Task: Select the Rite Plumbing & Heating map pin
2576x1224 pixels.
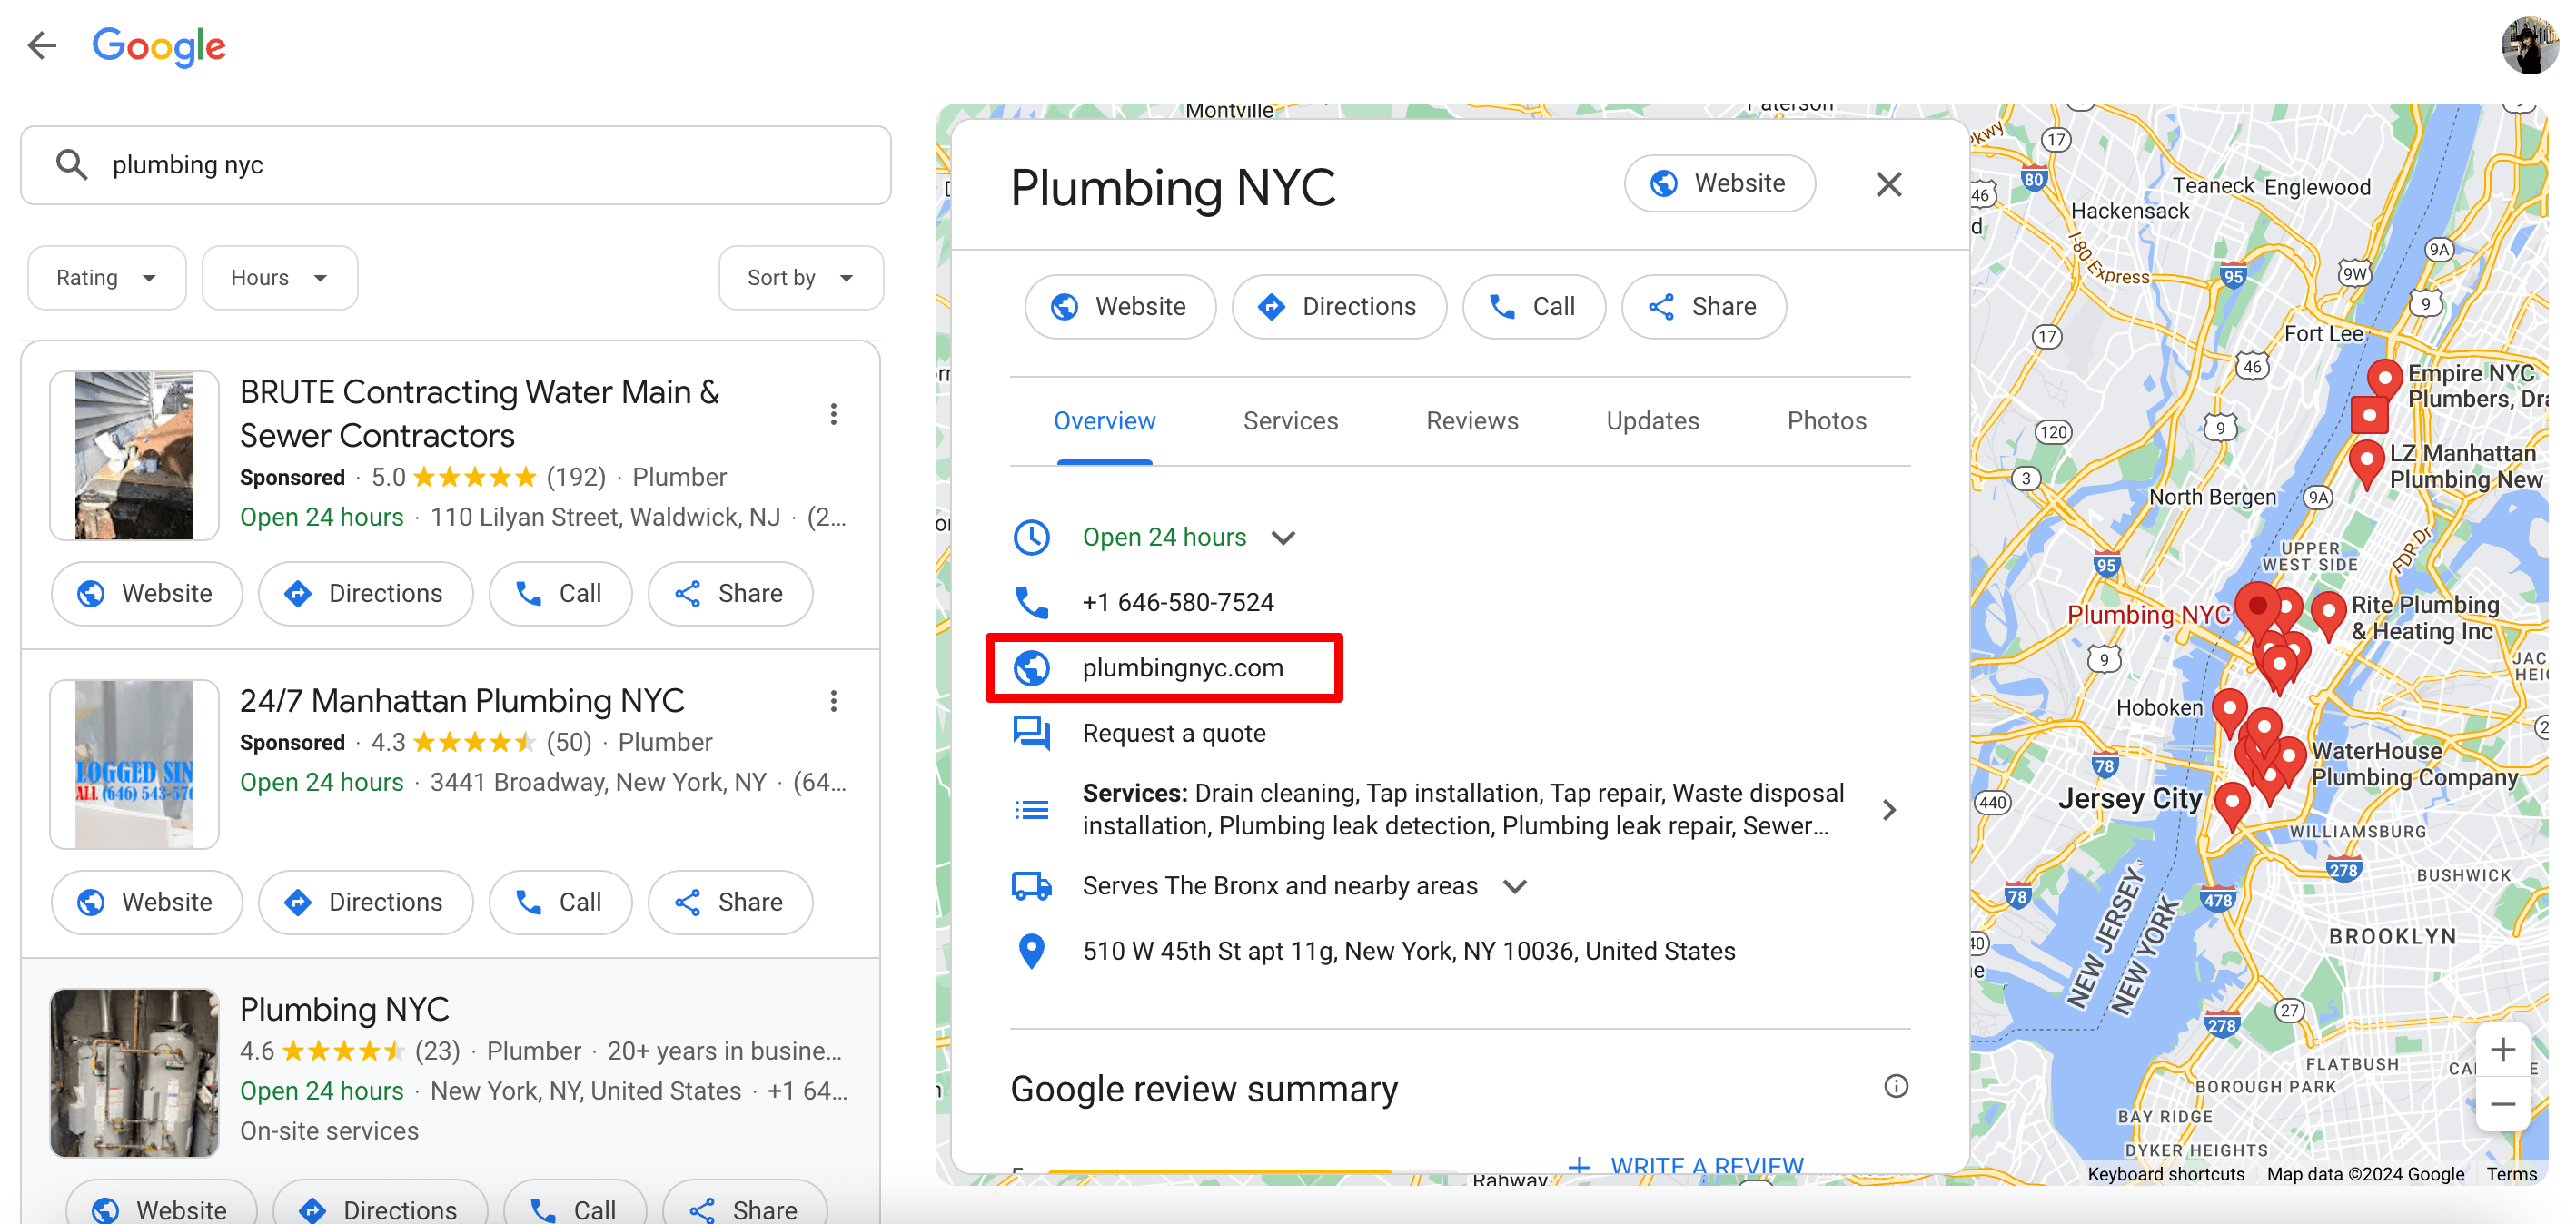Action: (x=2328, y=614)
